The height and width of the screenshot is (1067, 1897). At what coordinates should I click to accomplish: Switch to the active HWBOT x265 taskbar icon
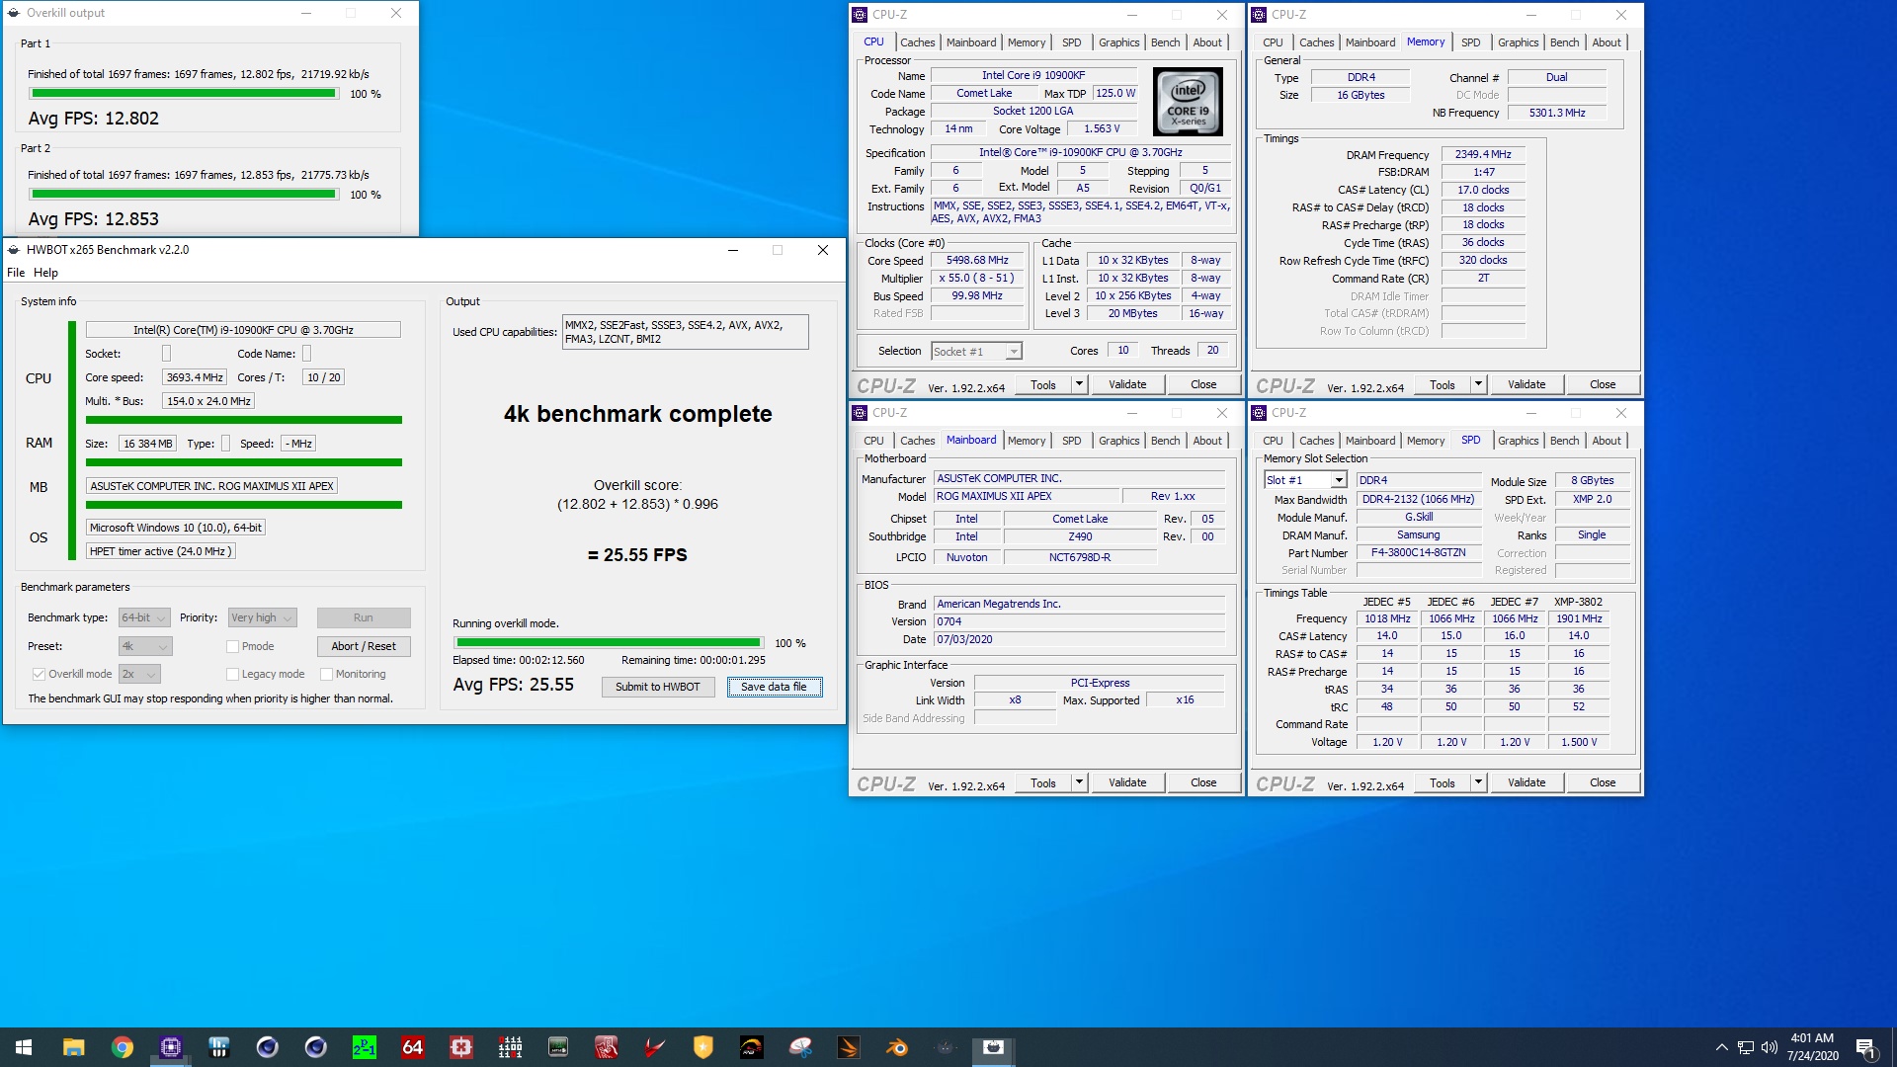click(x=993, y=1047)
